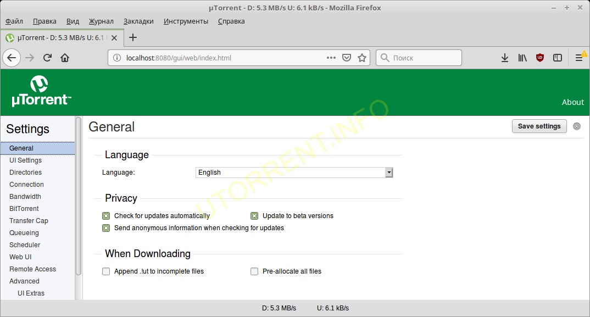Open page actions three-dot menu
Viewport: 590px width, 317px height.
[331, 58]
